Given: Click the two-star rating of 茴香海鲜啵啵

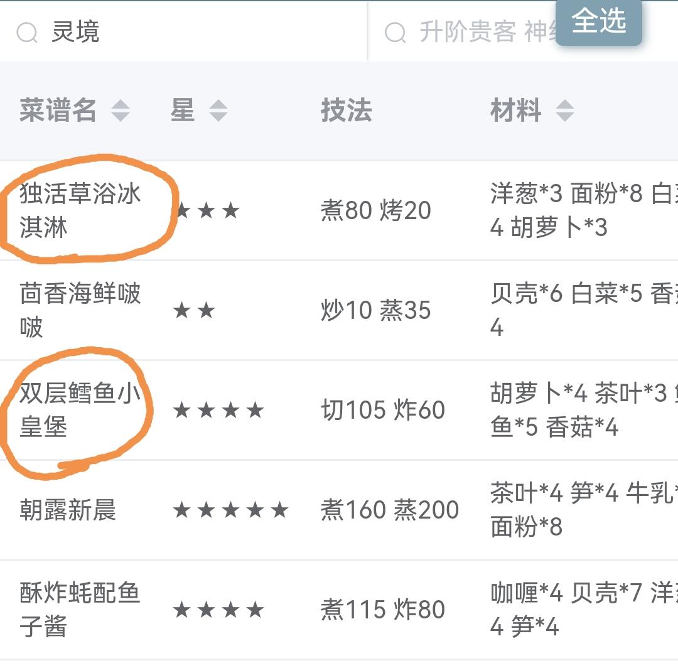Looking at the screenshot, I should point(194,310).
